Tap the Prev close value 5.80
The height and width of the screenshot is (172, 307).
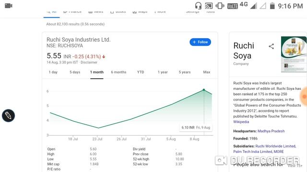179,154
